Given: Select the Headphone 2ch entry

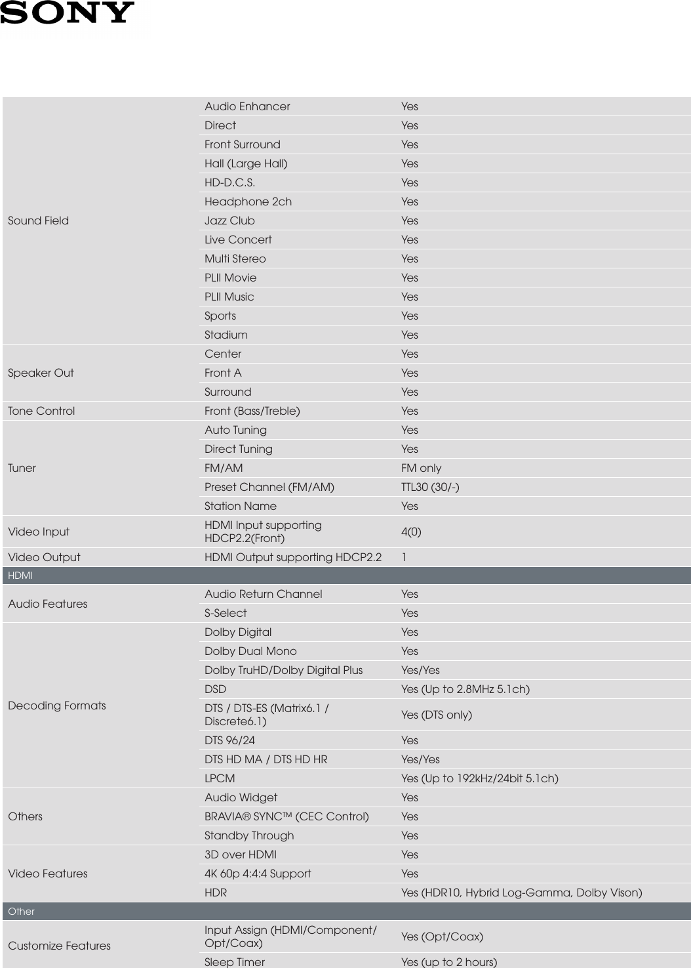Looking at the screenshot, I should coord(248,201).
